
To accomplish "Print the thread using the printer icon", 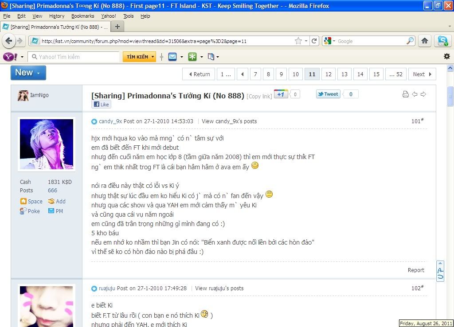I will point(405,94).
